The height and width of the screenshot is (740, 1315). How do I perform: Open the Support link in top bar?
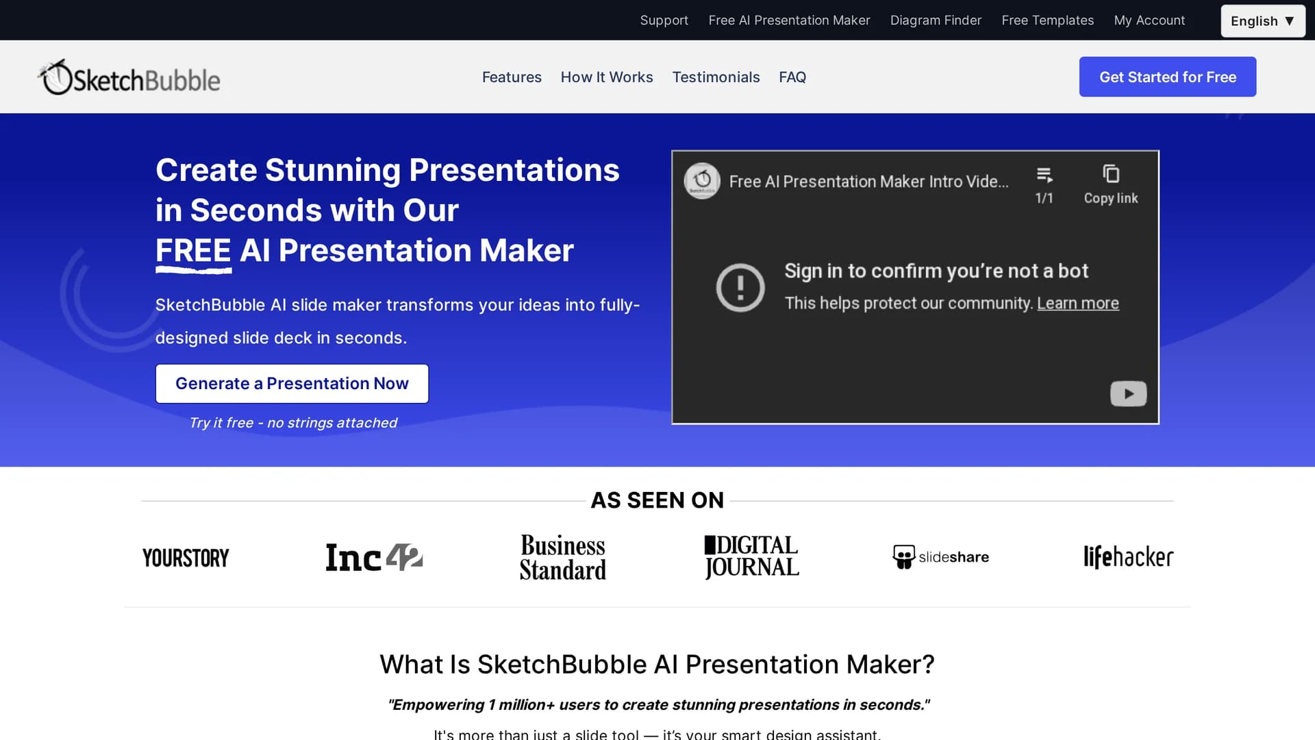pyautogui.click(x=664, y=21)
